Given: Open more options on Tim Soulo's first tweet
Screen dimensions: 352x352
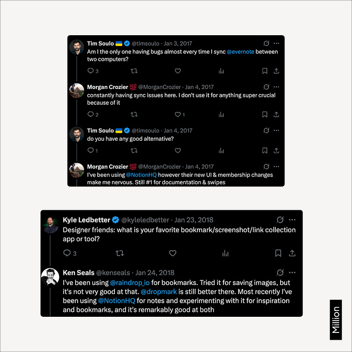Looking at the screenshot, I should [276, 44].
